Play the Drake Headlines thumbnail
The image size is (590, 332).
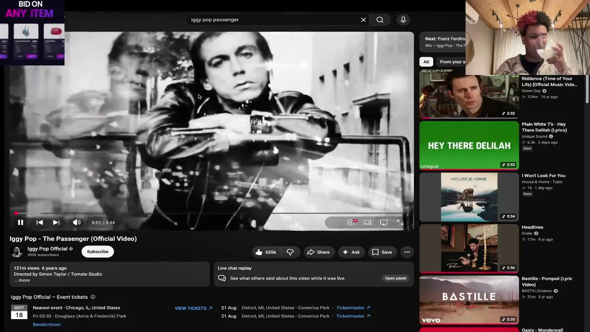(x=469, y=249)
